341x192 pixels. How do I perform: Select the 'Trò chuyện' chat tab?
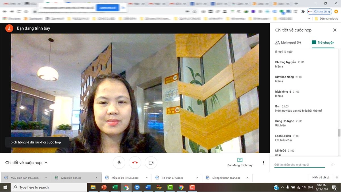(323, 43)
